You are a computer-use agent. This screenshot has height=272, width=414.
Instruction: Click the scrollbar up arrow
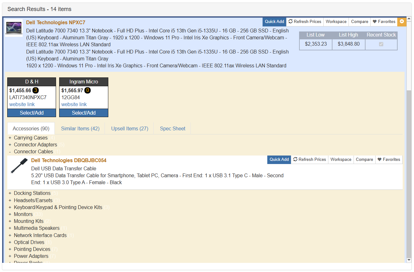(x=409, y=19)
